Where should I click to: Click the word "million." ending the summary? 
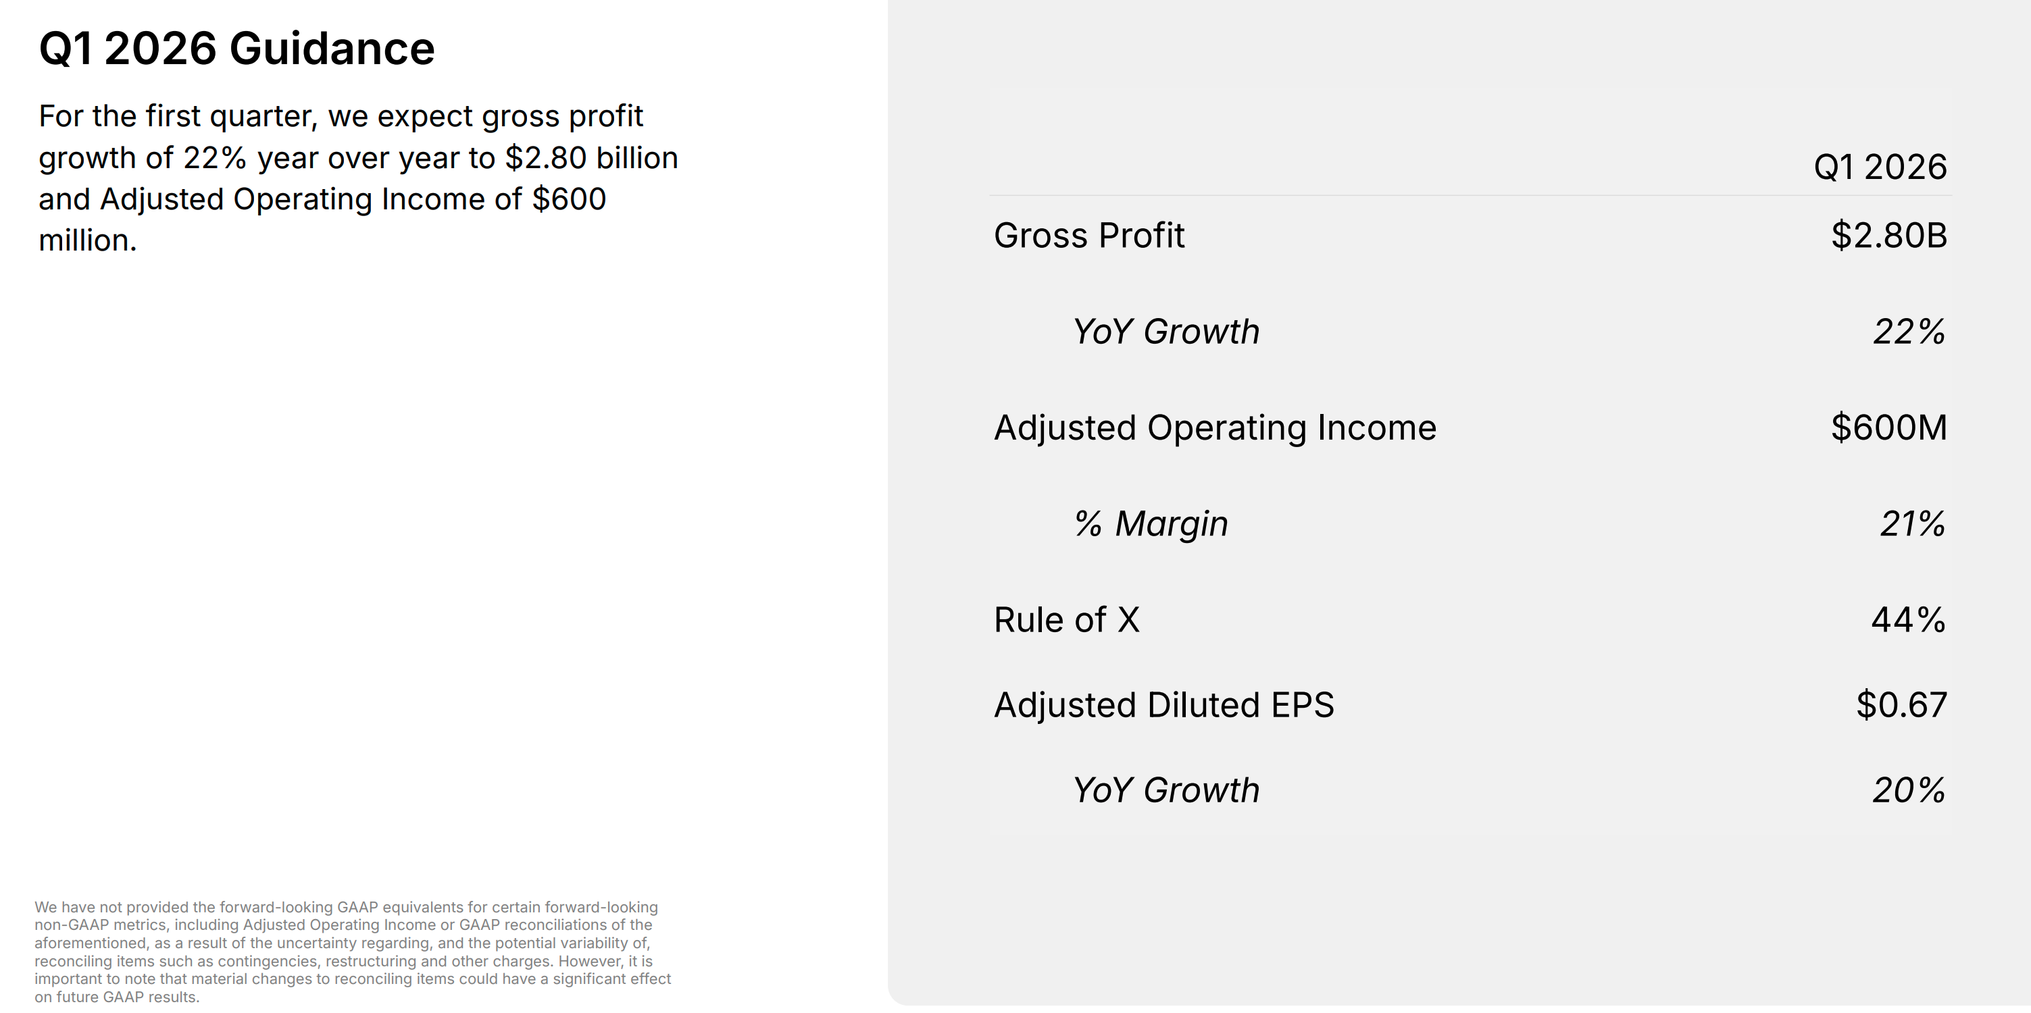coord(88,240)
